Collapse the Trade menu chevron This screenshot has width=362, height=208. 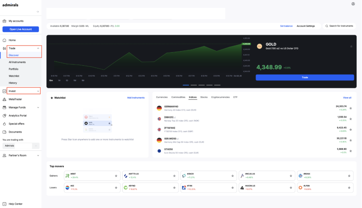(38, 48)
